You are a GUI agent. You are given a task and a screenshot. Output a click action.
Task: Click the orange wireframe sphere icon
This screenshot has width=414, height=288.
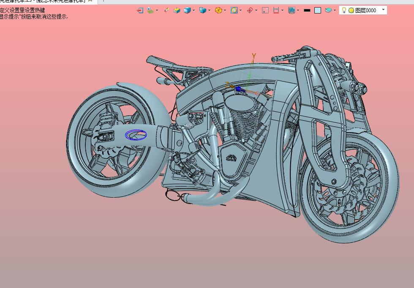tap(218, 10)
